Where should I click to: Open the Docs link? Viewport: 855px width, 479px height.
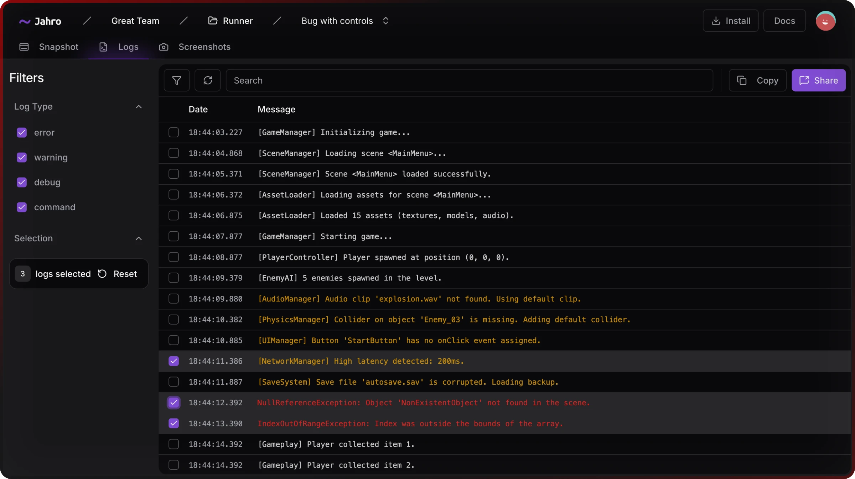coord(784,21)
